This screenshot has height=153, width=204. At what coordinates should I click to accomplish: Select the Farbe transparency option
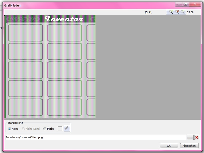pos(49,129)
